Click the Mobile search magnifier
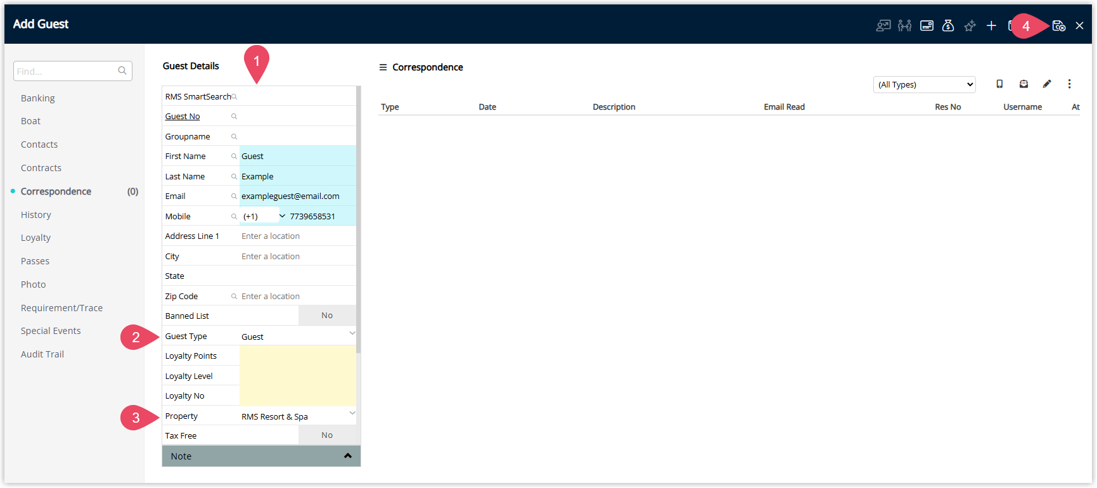Screen dimensions: 1097x488 (234, 217)
